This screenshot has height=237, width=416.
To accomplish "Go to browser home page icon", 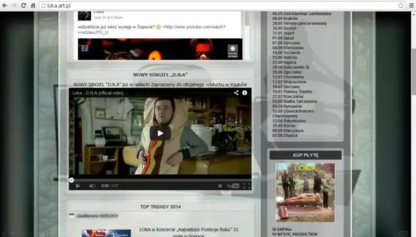I will pos(33,5).
